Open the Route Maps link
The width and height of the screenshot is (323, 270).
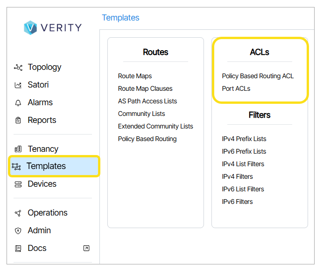tap(135, 76)
